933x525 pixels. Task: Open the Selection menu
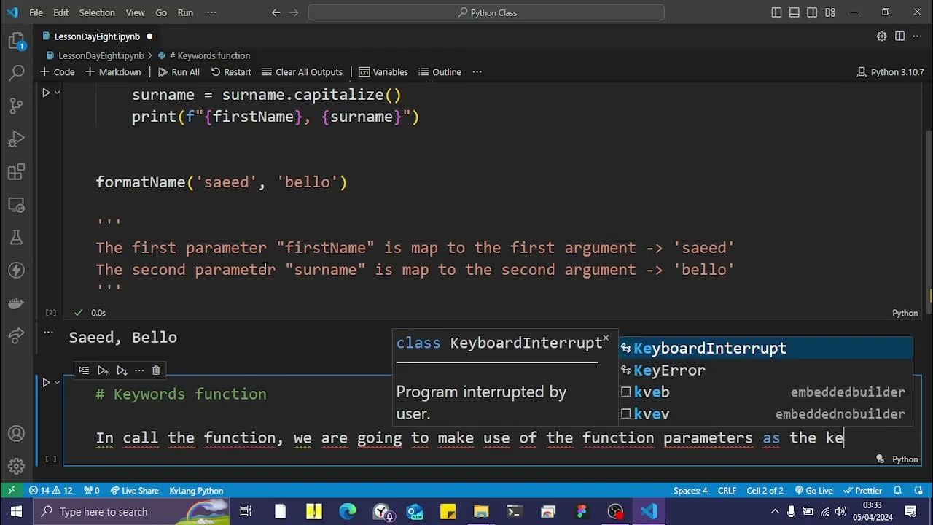[x=97, y=12]
